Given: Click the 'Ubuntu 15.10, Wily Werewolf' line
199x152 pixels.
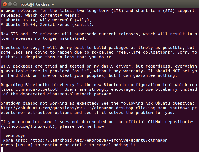Looking at the screenshot, I should 46,20.
